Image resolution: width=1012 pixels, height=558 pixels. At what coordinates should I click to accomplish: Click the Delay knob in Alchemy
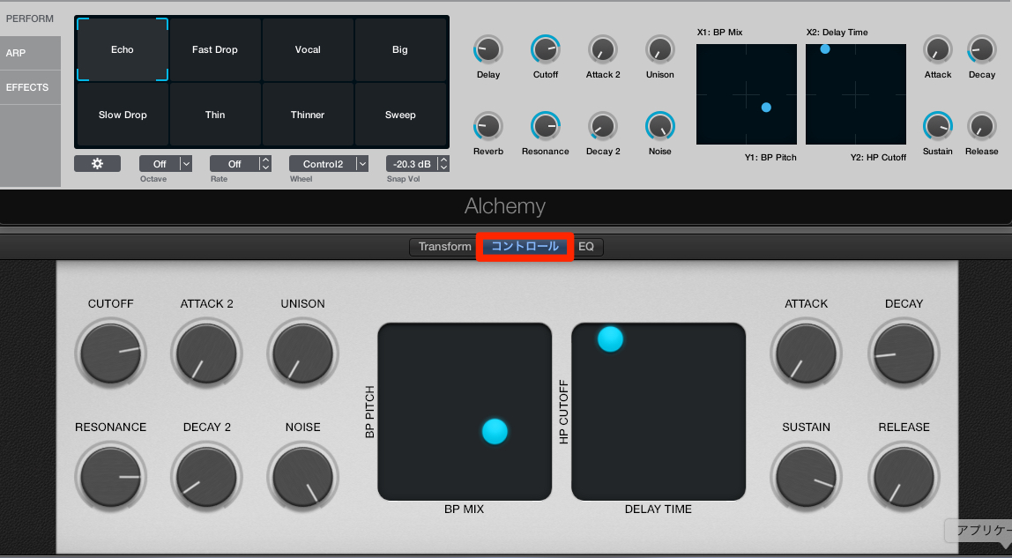(x=488, y=49)
